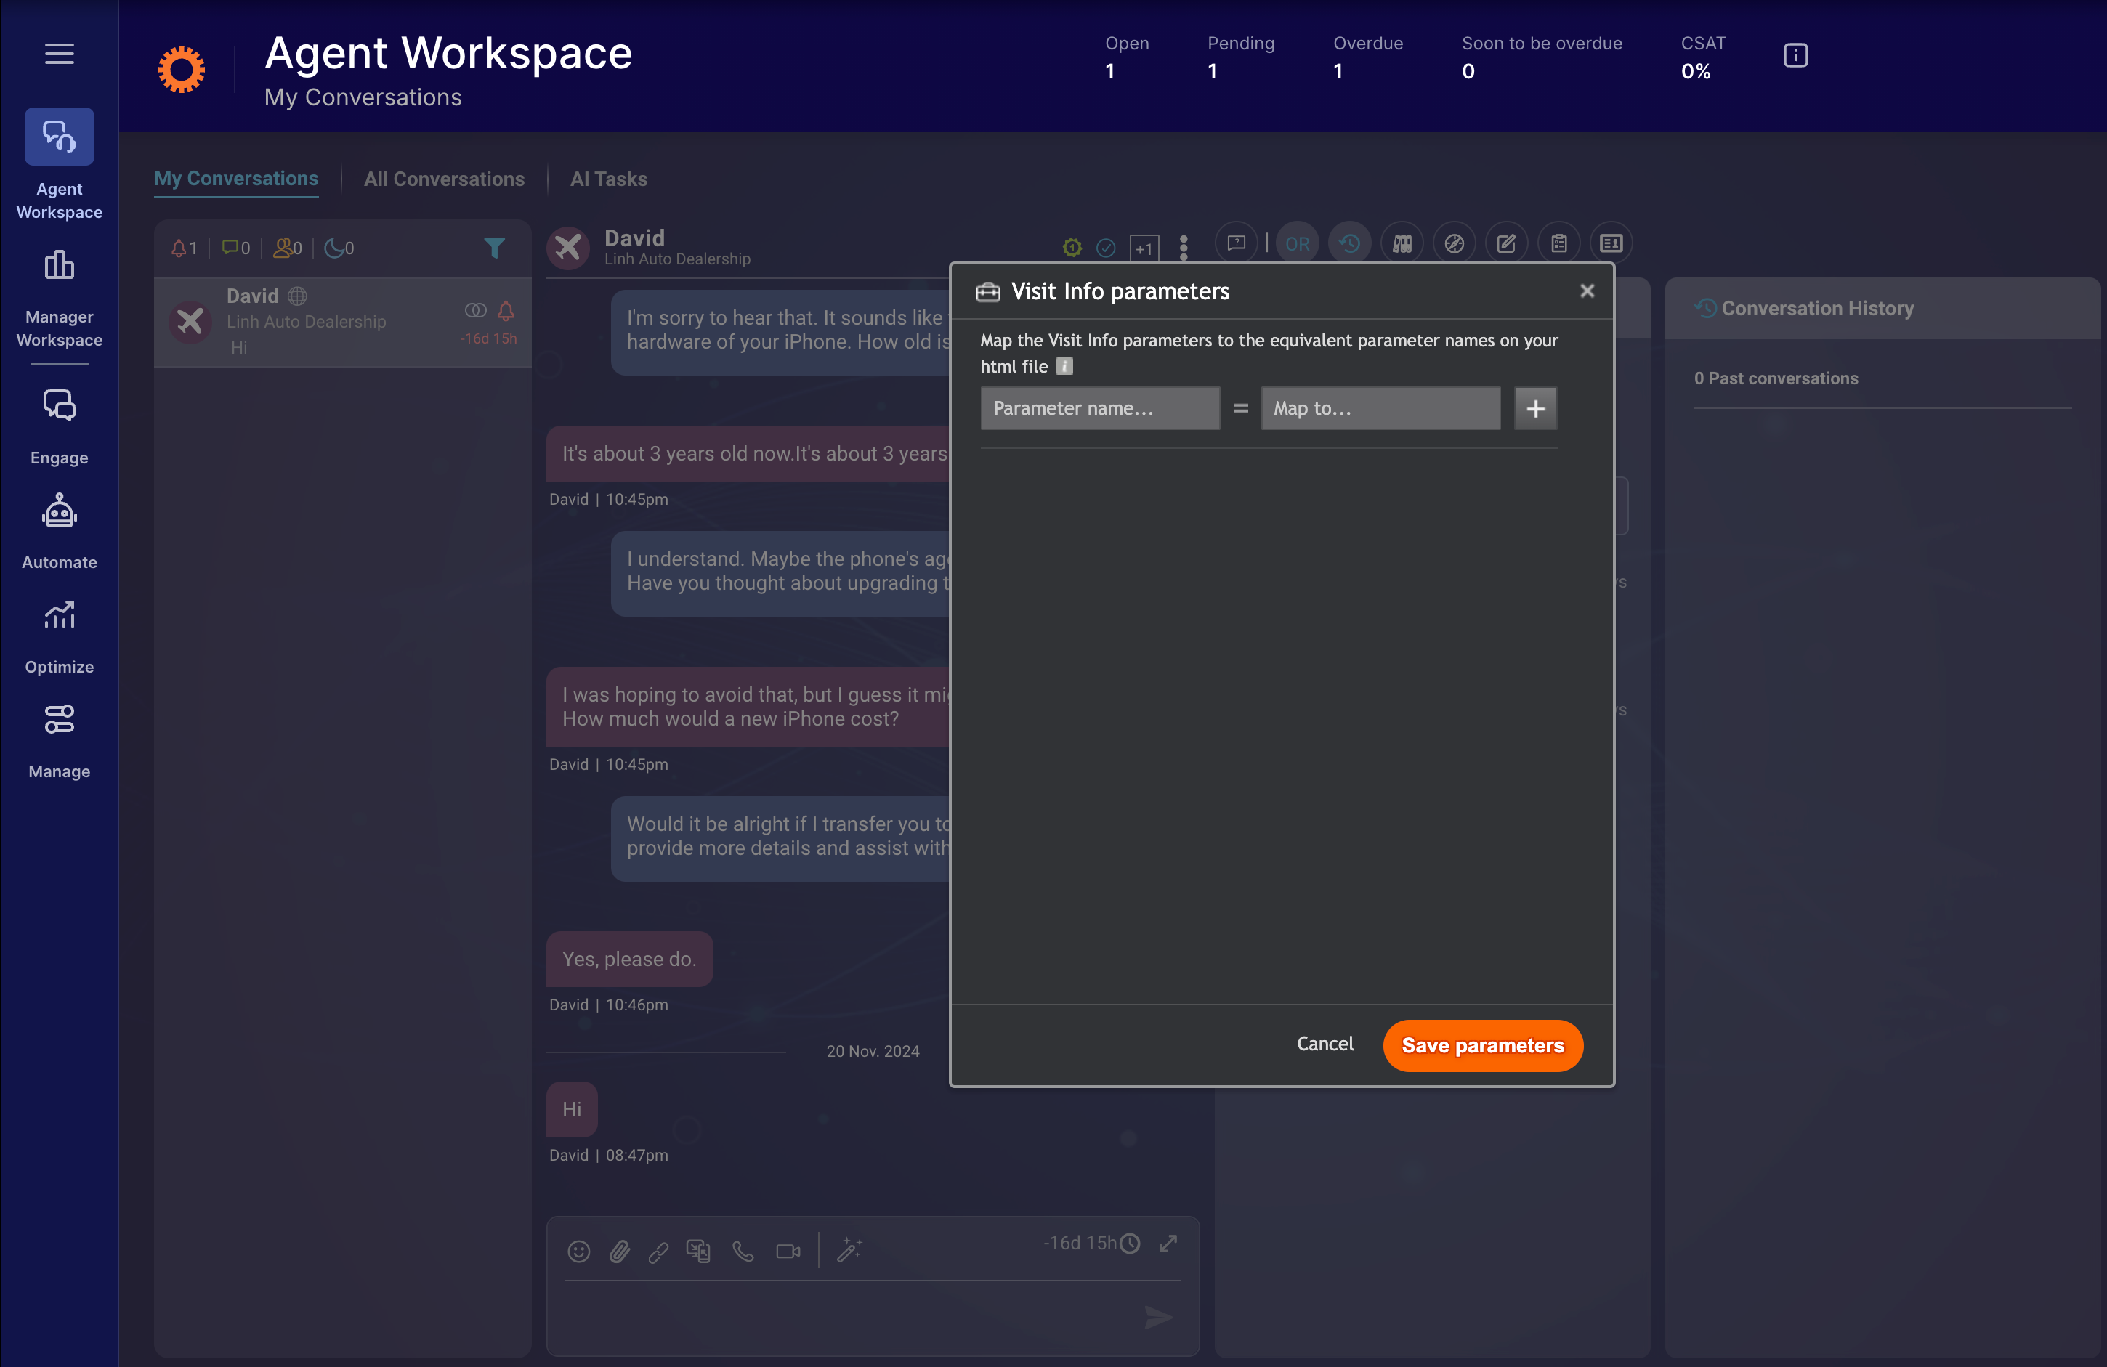Add a parameter mapping with the plus button
Image resolution: width=2107 pixels, height=1367 pixels.
point(1536,408)
